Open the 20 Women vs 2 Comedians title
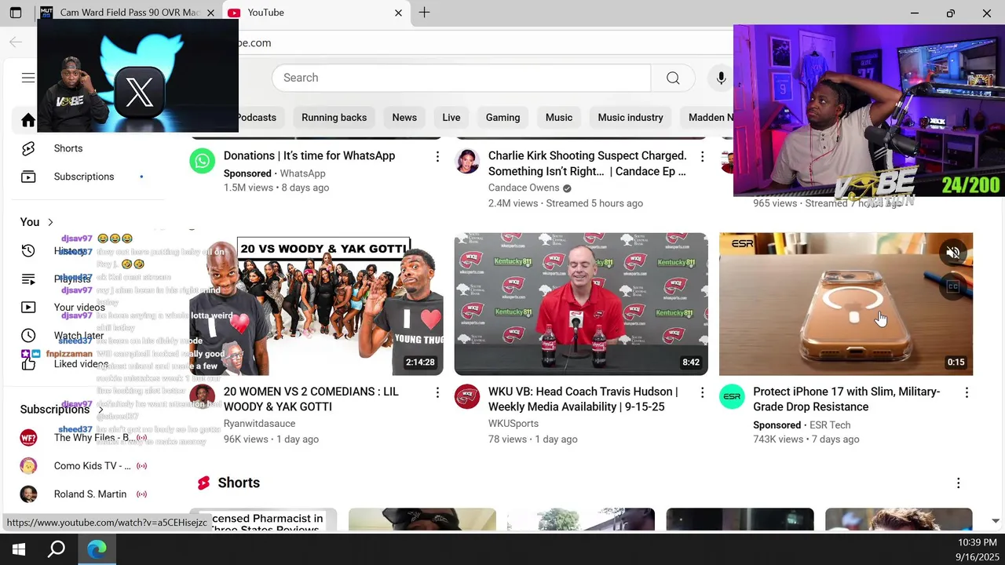The height and width of the screenshot is (565, 1005). [x=311, y=399]
